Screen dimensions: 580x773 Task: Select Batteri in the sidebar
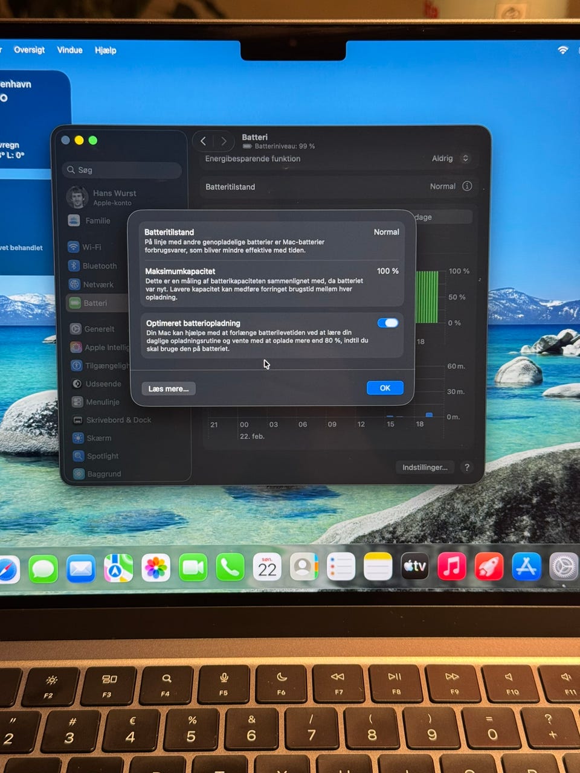(97, 303)
